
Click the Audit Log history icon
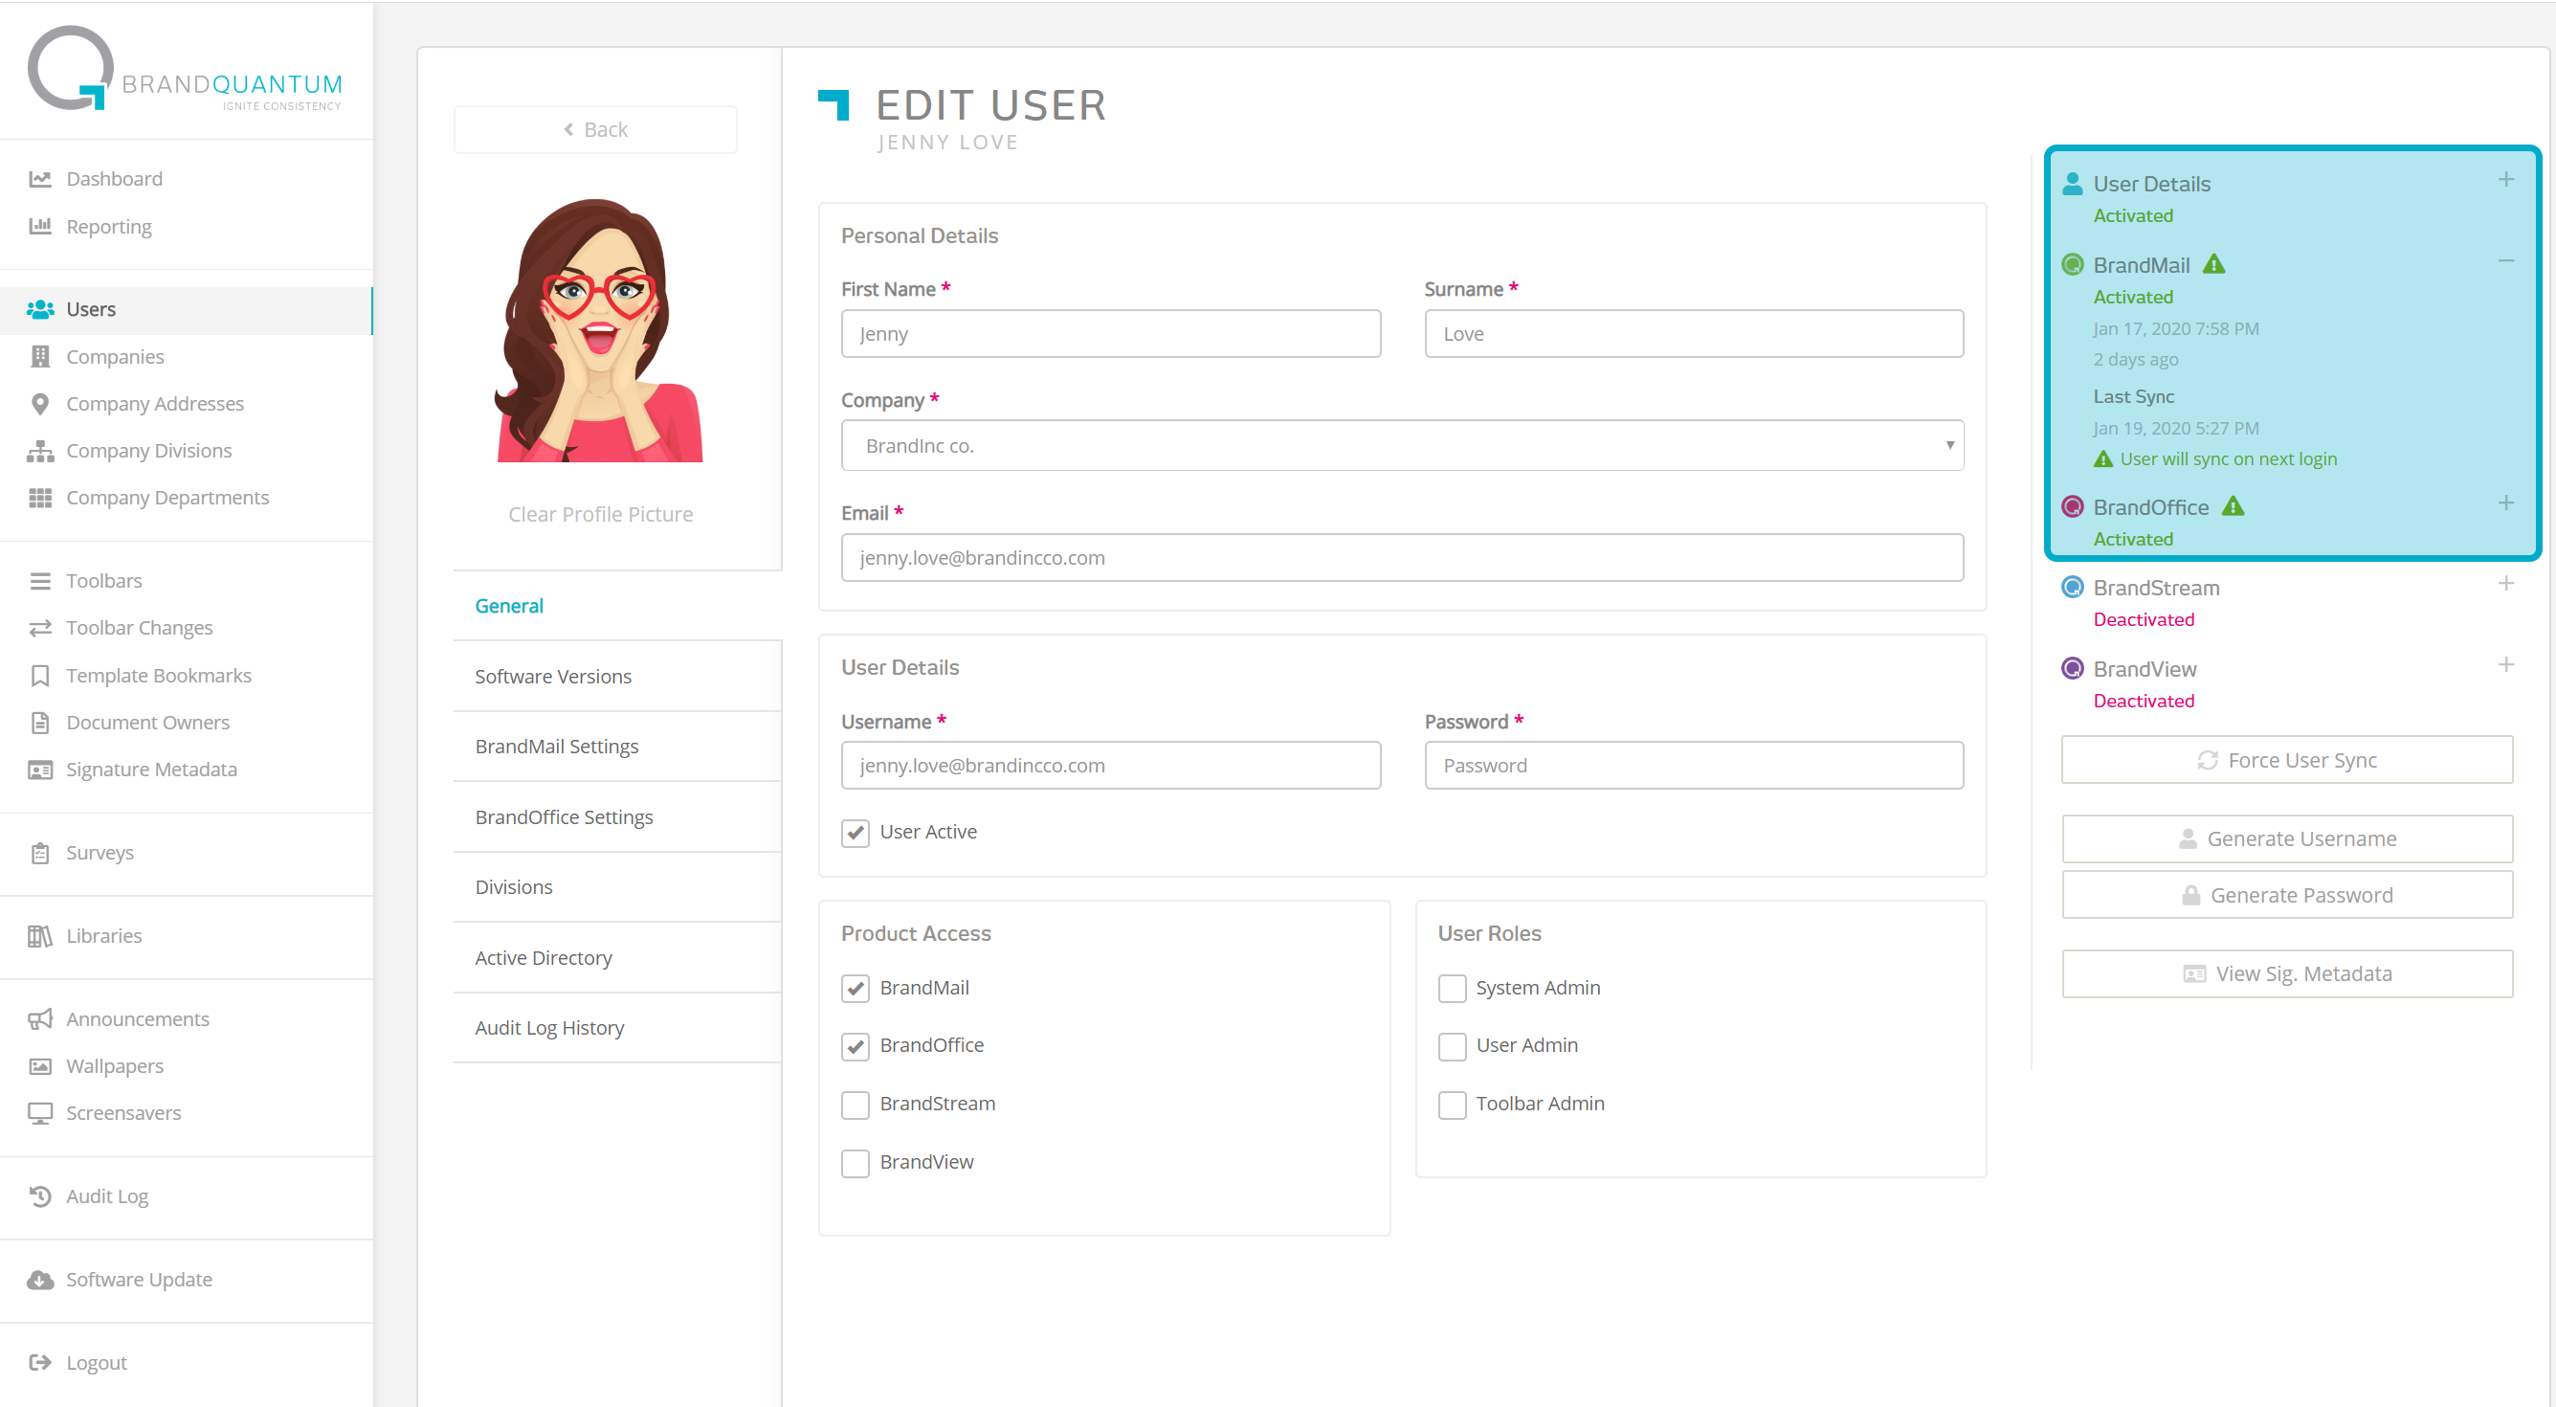tap(39, 1196)
